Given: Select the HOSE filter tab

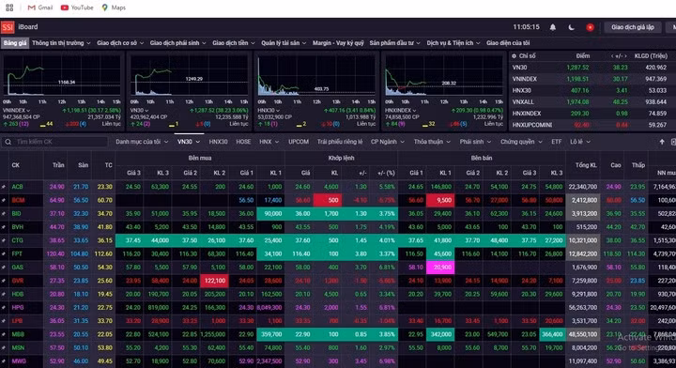Looking at the screenshot, I should tap(243, 142).
